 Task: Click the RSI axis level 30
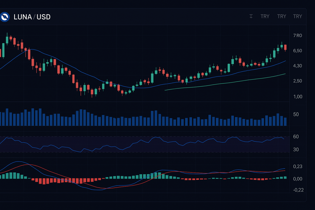296,149
